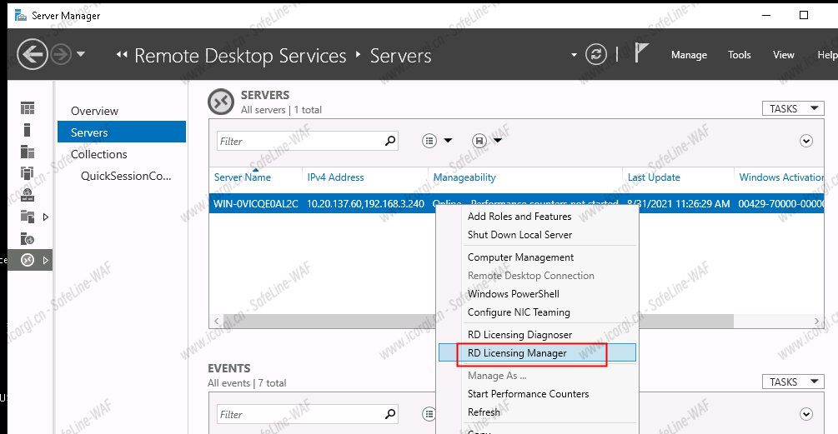Viewport: 838px width, 434px height.
Task: Open the fifth sidebar role icon below All Servers
Action: [x=28, y=195]
